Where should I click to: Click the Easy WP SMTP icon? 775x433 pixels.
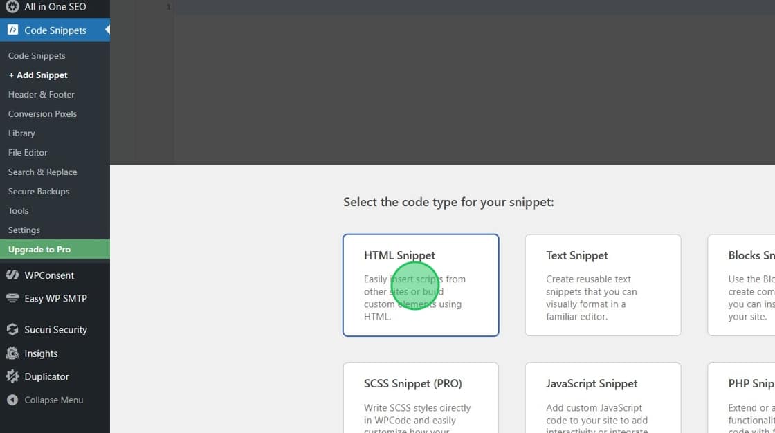click(12, 299)
